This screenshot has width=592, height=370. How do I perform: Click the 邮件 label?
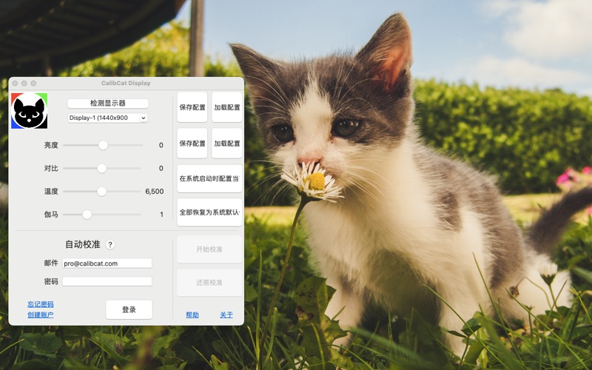click(x=51, y=263)
